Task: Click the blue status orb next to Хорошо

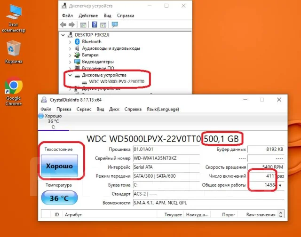Action: [41, 116]
